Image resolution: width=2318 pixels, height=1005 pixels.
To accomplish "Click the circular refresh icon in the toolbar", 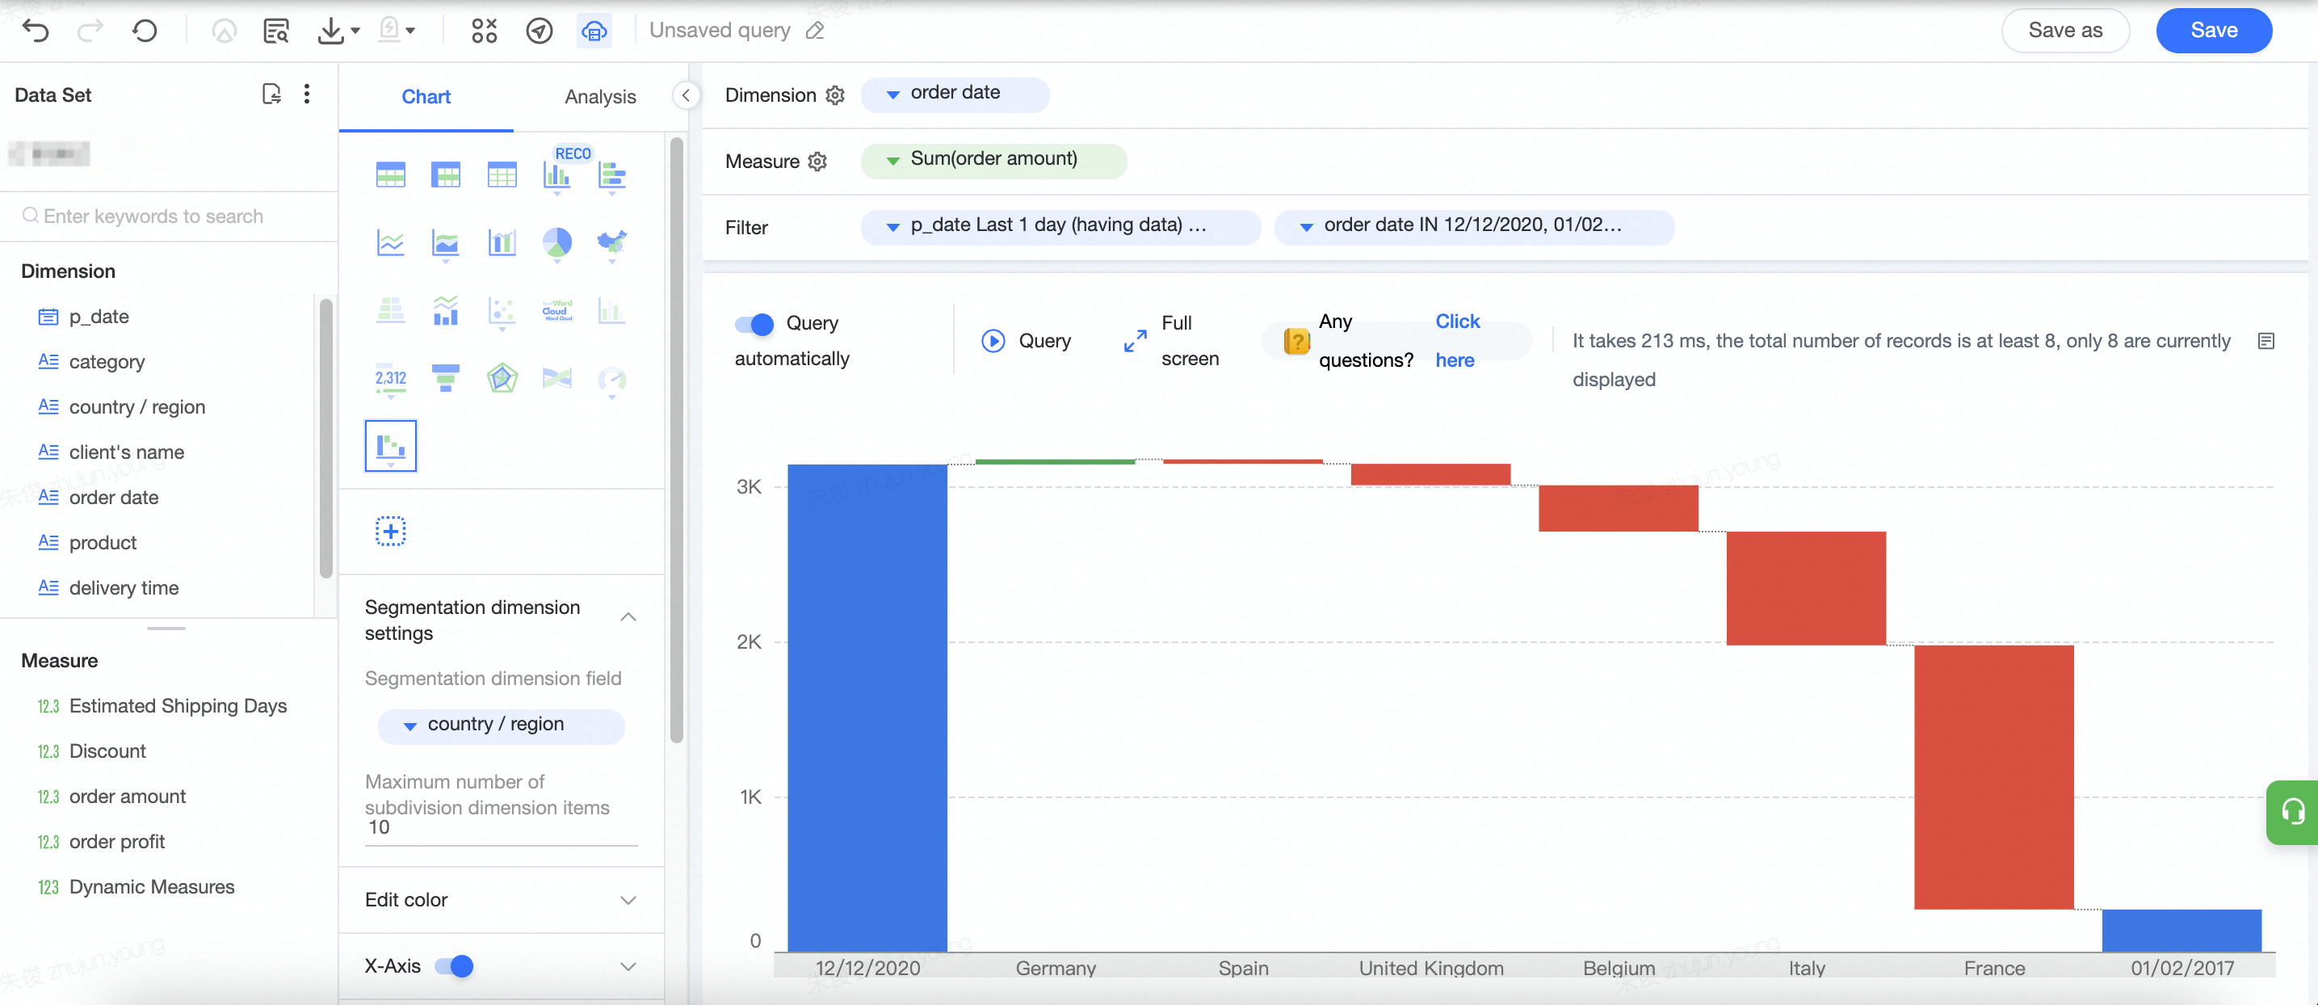I will (144, 31).
